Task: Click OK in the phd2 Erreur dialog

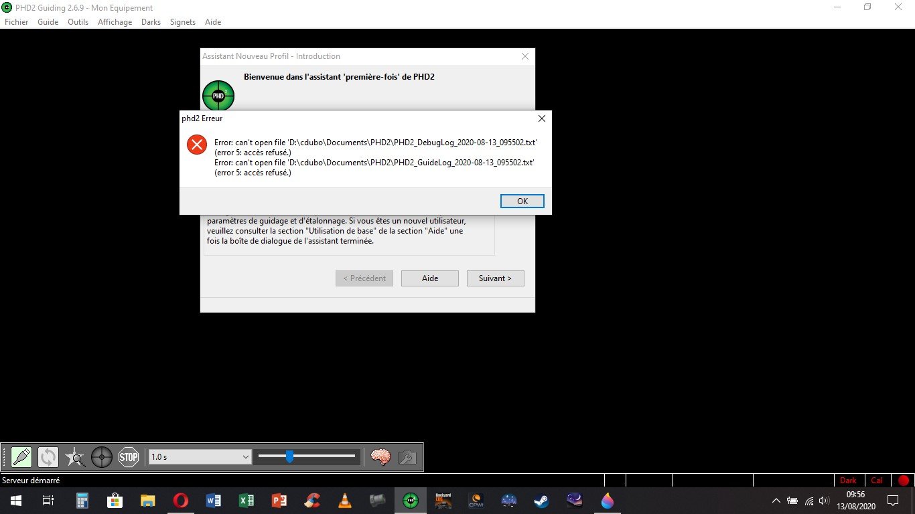Action: 522,201
